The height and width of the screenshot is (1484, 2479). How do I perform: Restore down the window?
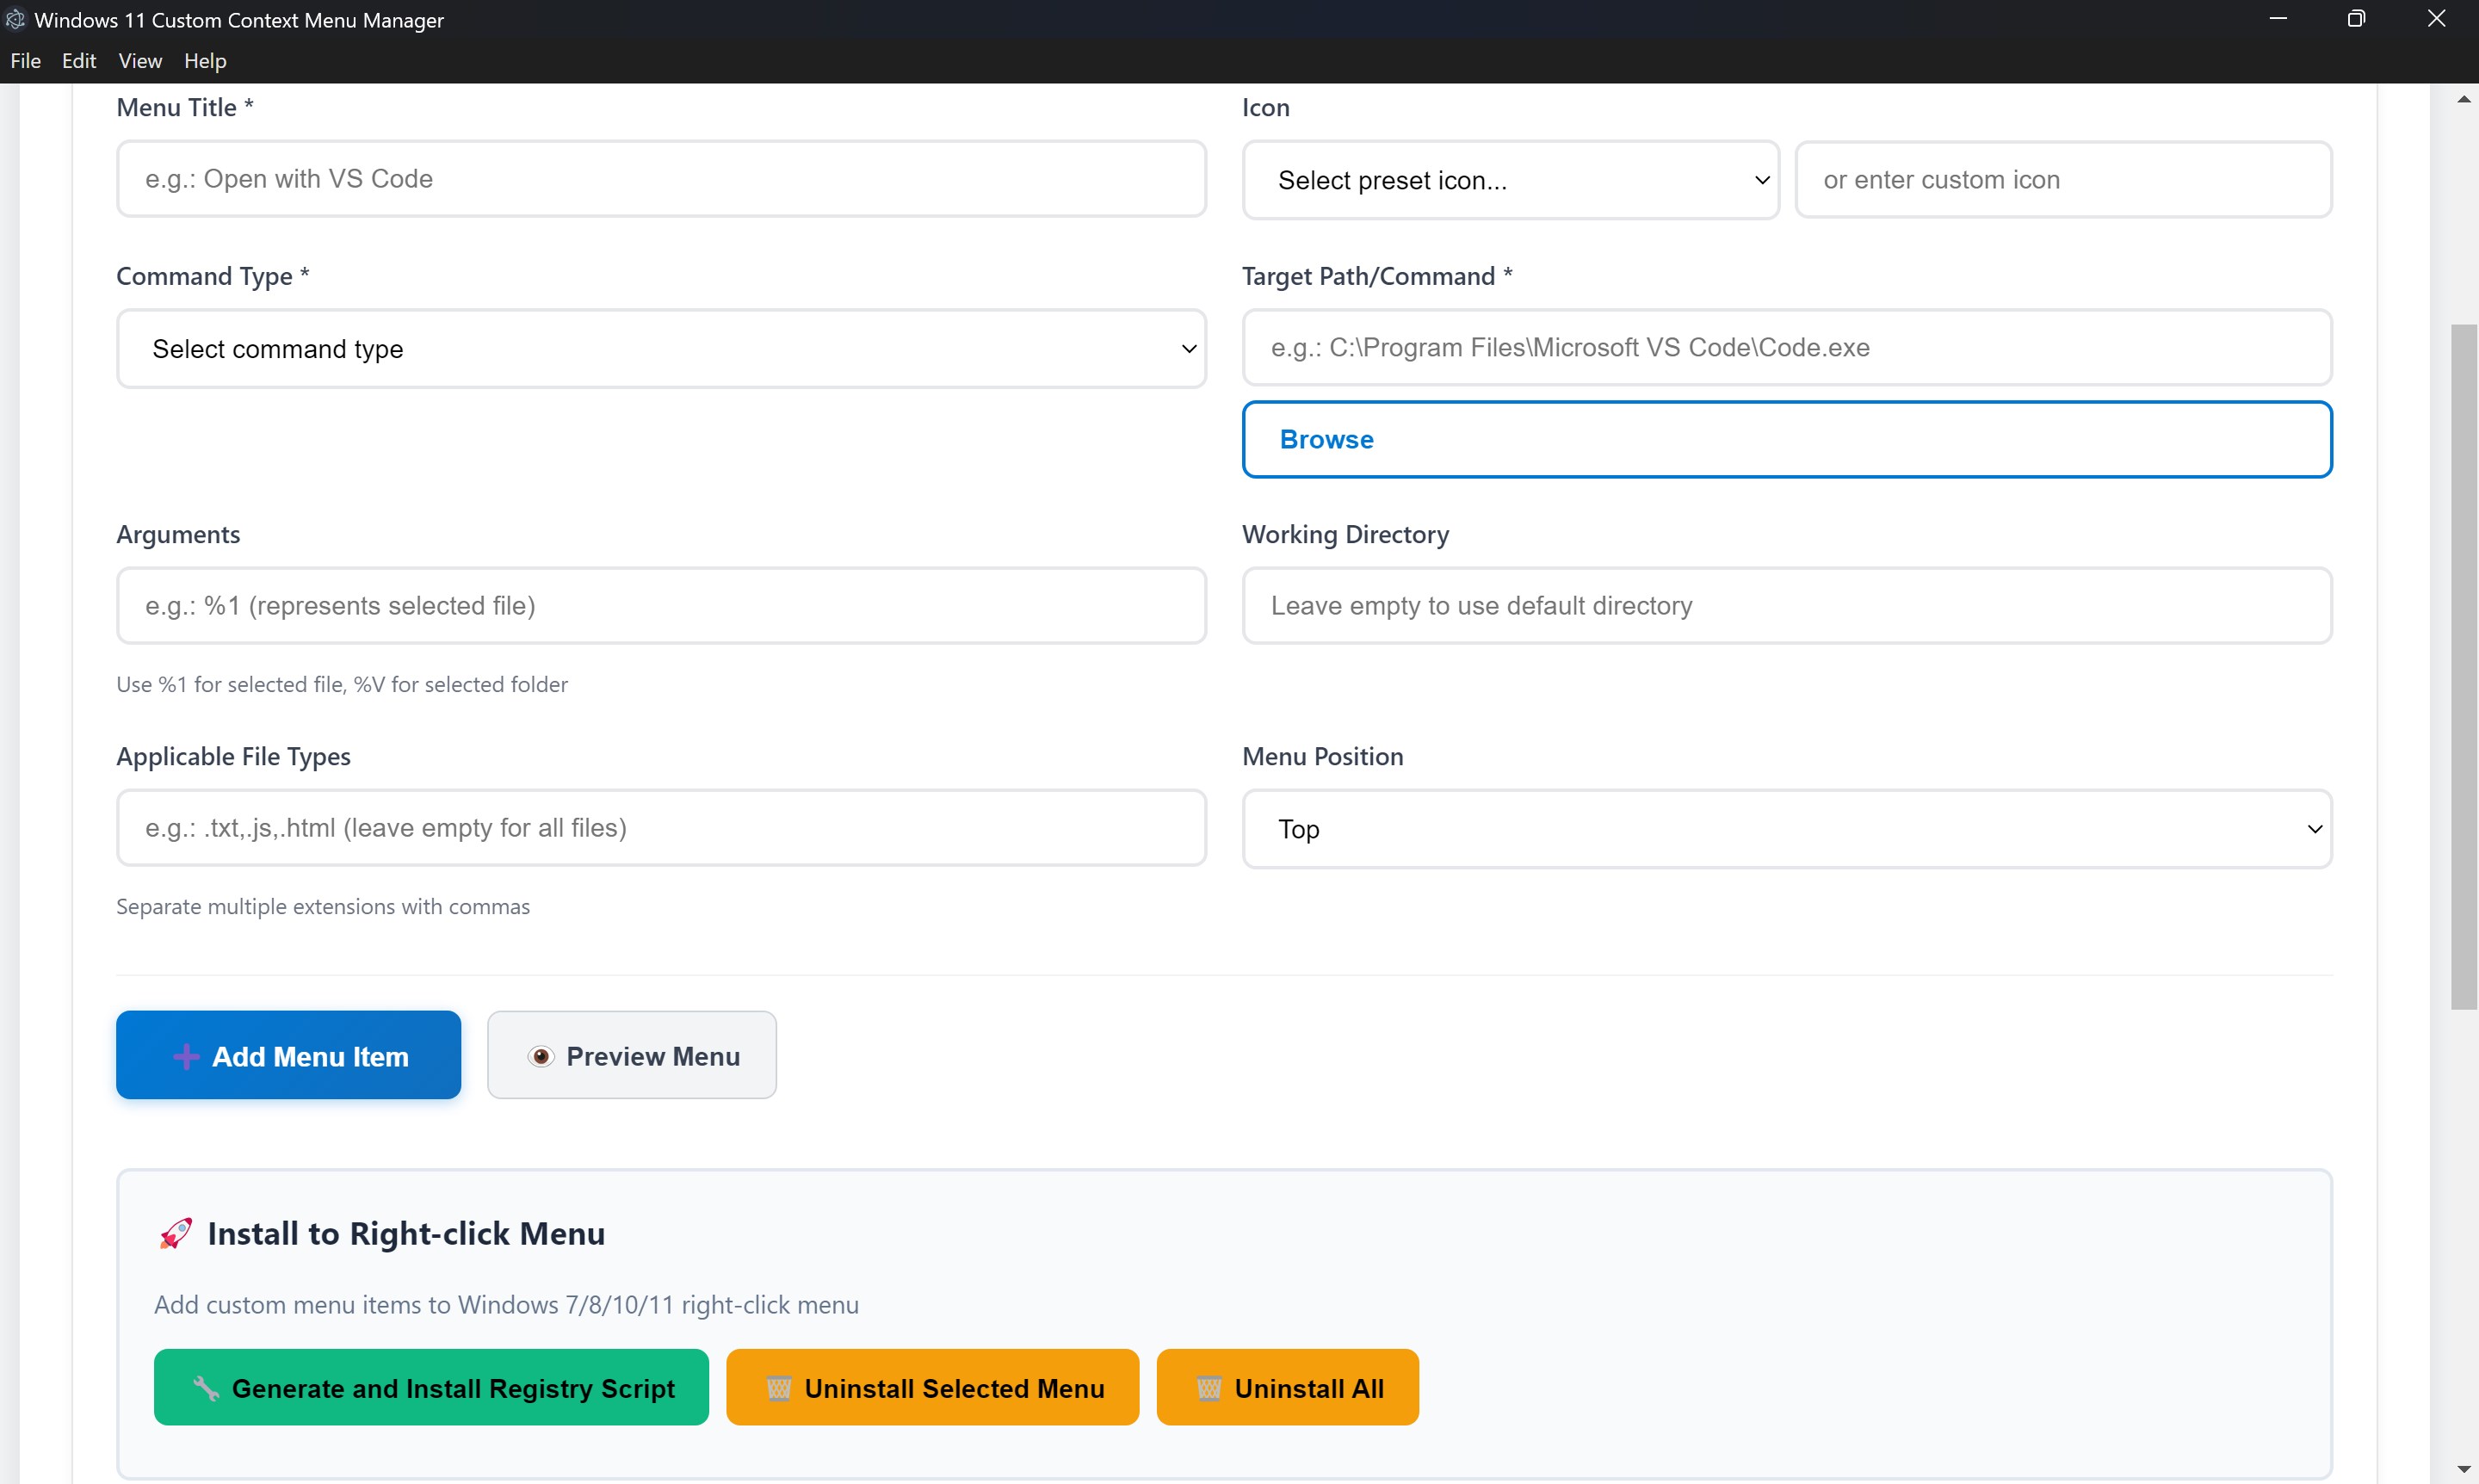pyautogui.click(x=2356, y=19)
